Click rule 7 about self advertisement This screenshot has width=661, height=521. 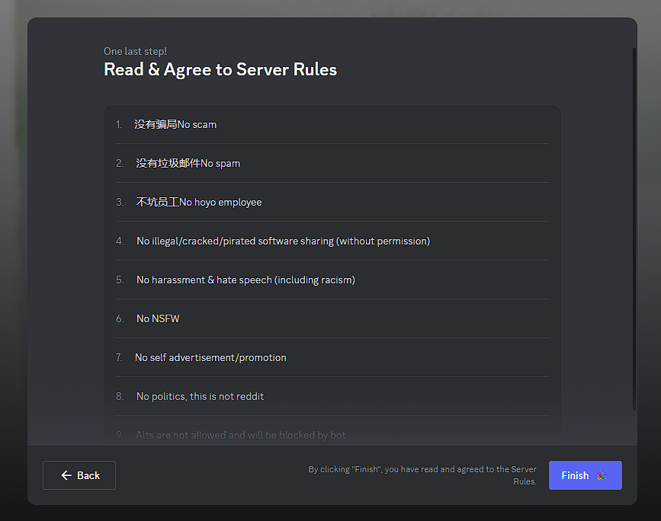(211, 357)
